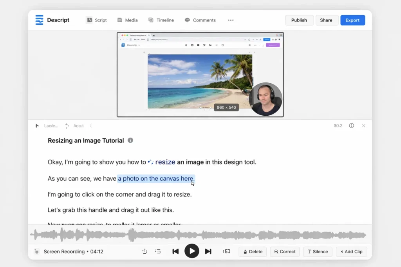
Task: Click the Descript logo icon
Action: tap(39, 20)
